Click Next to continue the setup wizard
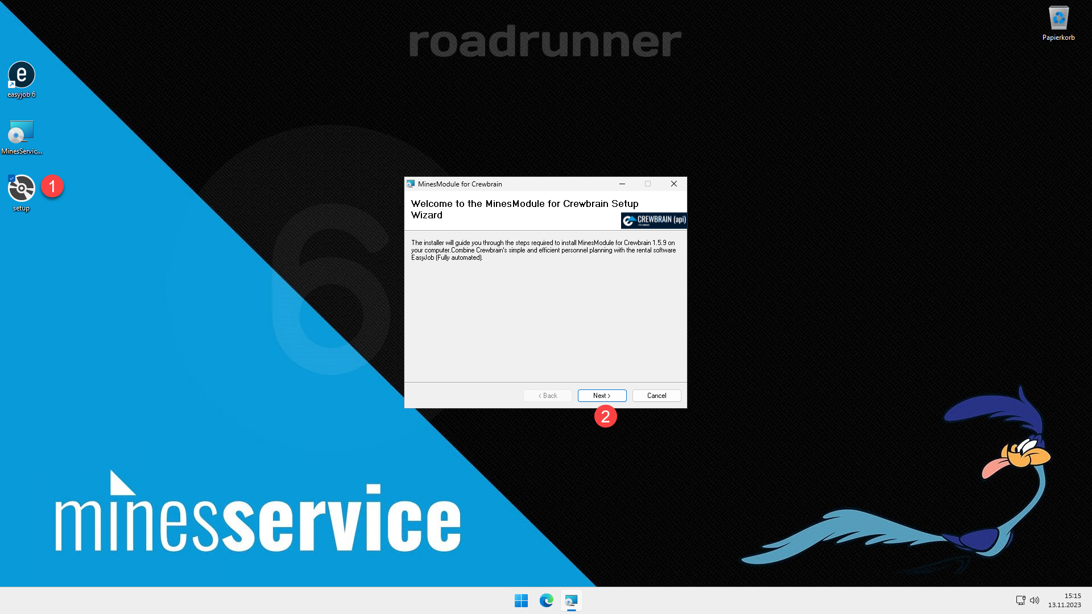 pyautogui.click(x=601, y=395)
